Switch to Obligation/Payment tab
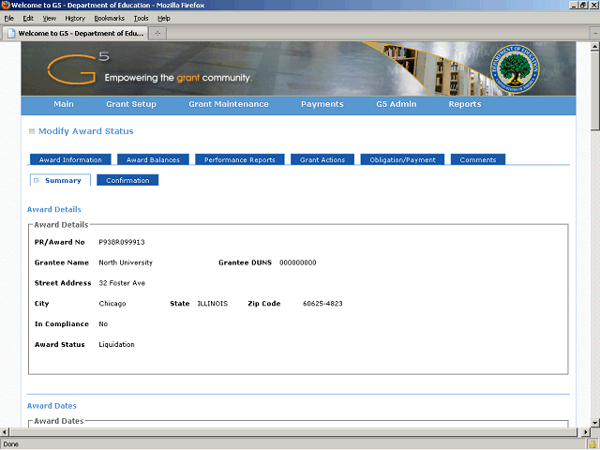 coord(402,159)
